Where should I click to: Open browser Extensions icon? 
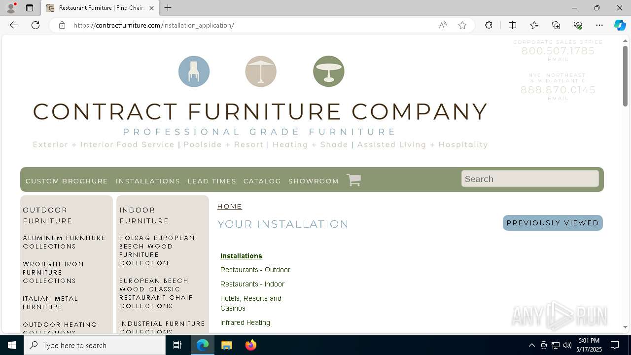(489, 25)
